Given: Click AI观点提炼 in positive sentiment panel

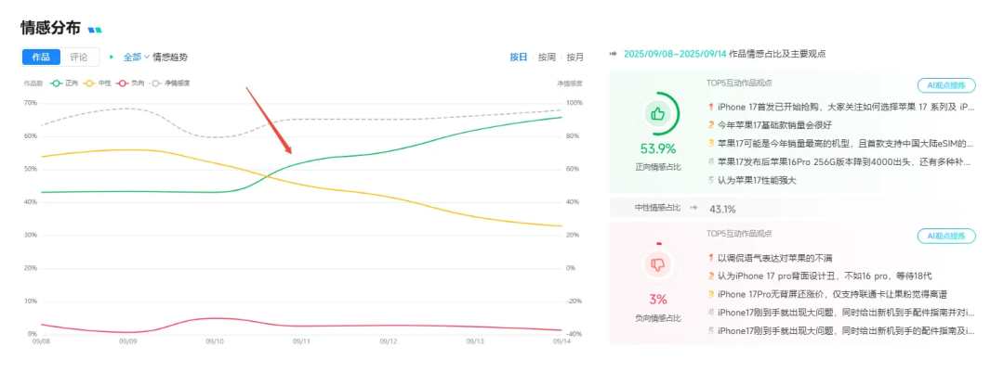Looking at the screenshot, I should click(x=946, y=85).
